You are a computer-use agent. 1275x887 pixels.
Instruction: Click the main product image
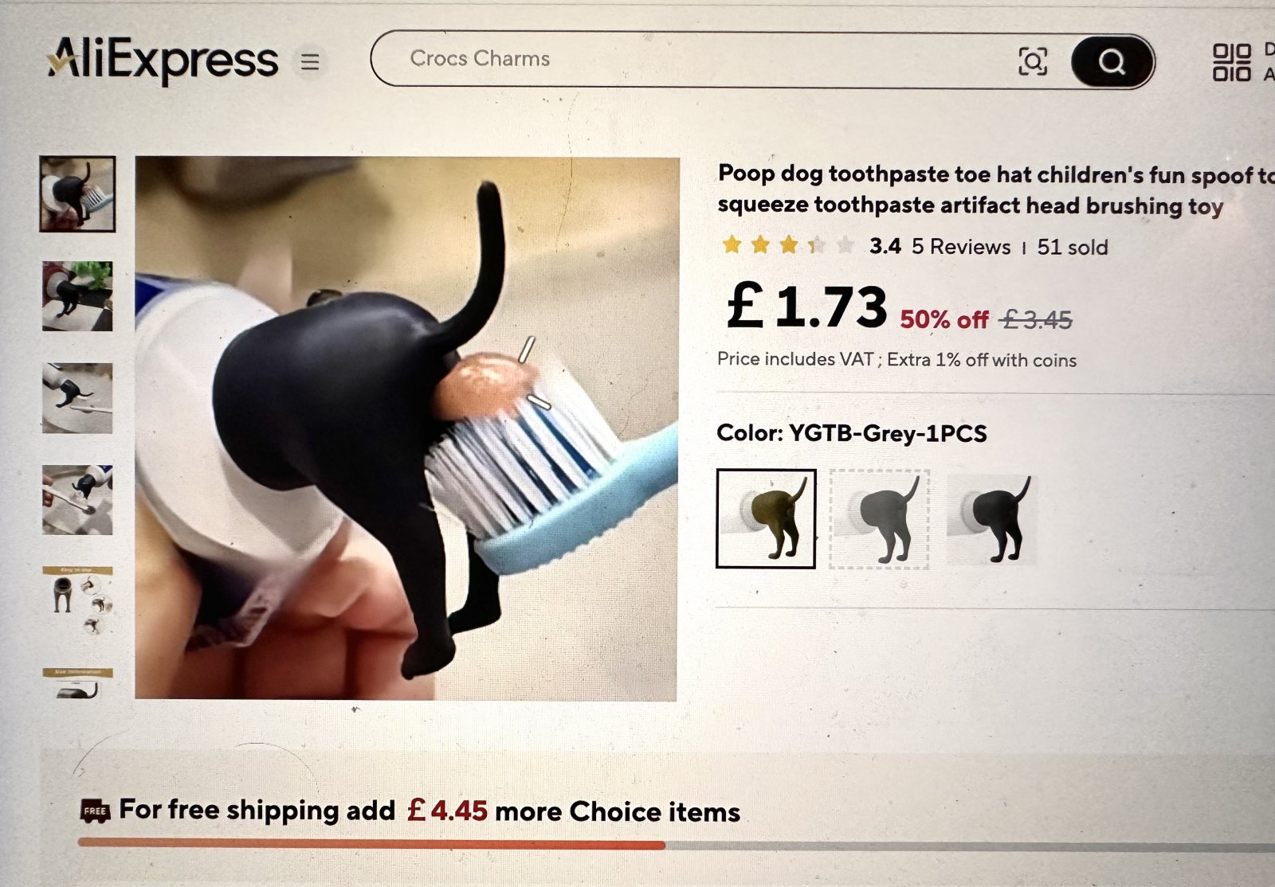click(x=406, y=428)
